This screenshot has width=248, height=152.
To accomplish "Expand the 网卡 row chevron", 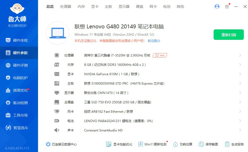I will point(240,111).
